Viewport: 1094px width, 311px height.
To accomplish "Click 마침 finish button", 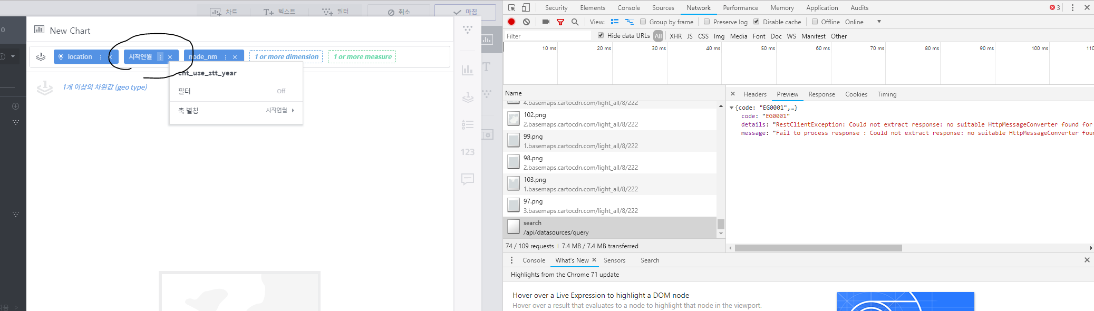I will point(465,12).
